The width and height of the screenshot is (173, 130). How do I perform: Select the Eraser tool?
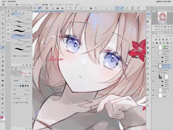tap(3, 52)
